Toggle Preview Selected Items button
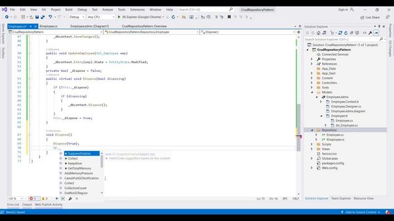This screenshot has height=221, width=394. click(x=376, y=33)
